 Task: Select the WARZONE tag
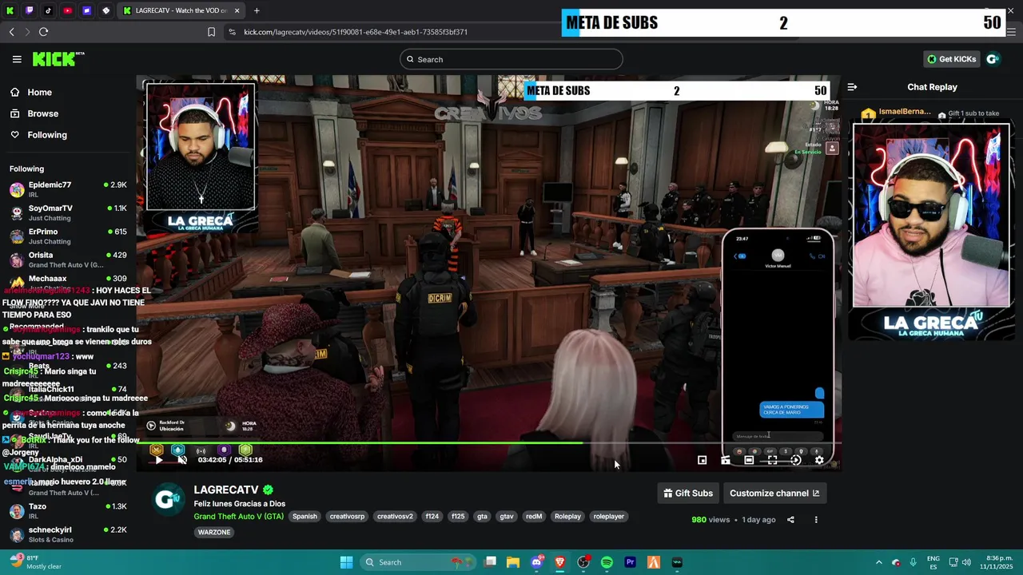click(x=214, y=533)
